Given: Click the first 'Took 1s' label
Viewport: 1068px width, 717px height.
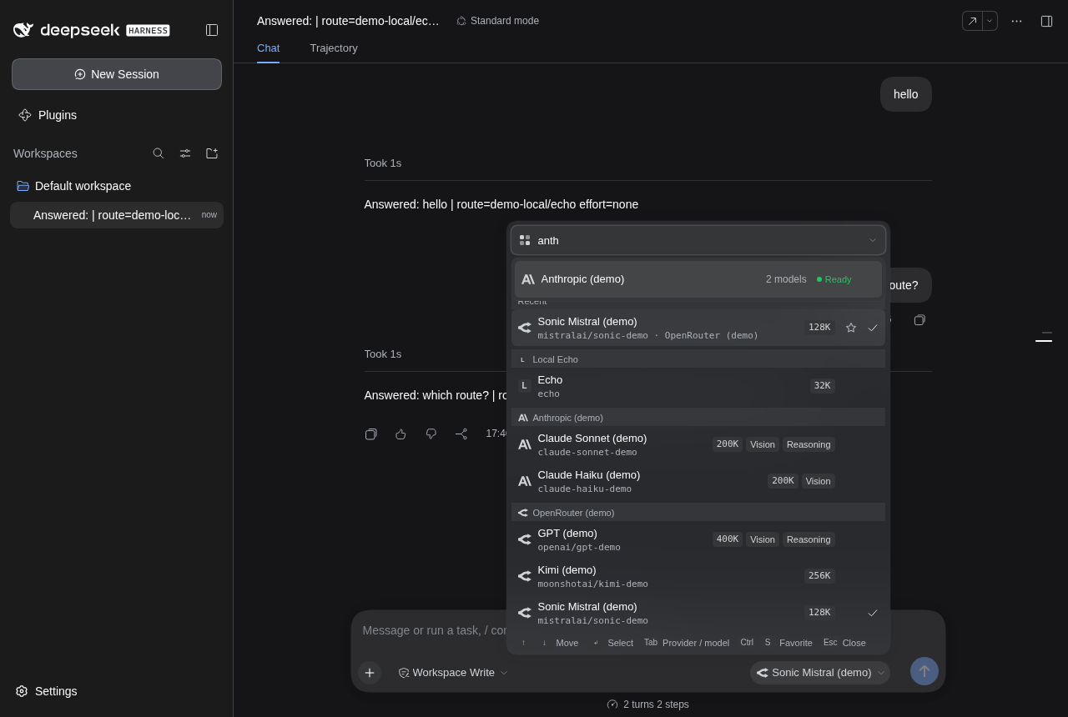Looking at the screenshot, I should [383, 163].
